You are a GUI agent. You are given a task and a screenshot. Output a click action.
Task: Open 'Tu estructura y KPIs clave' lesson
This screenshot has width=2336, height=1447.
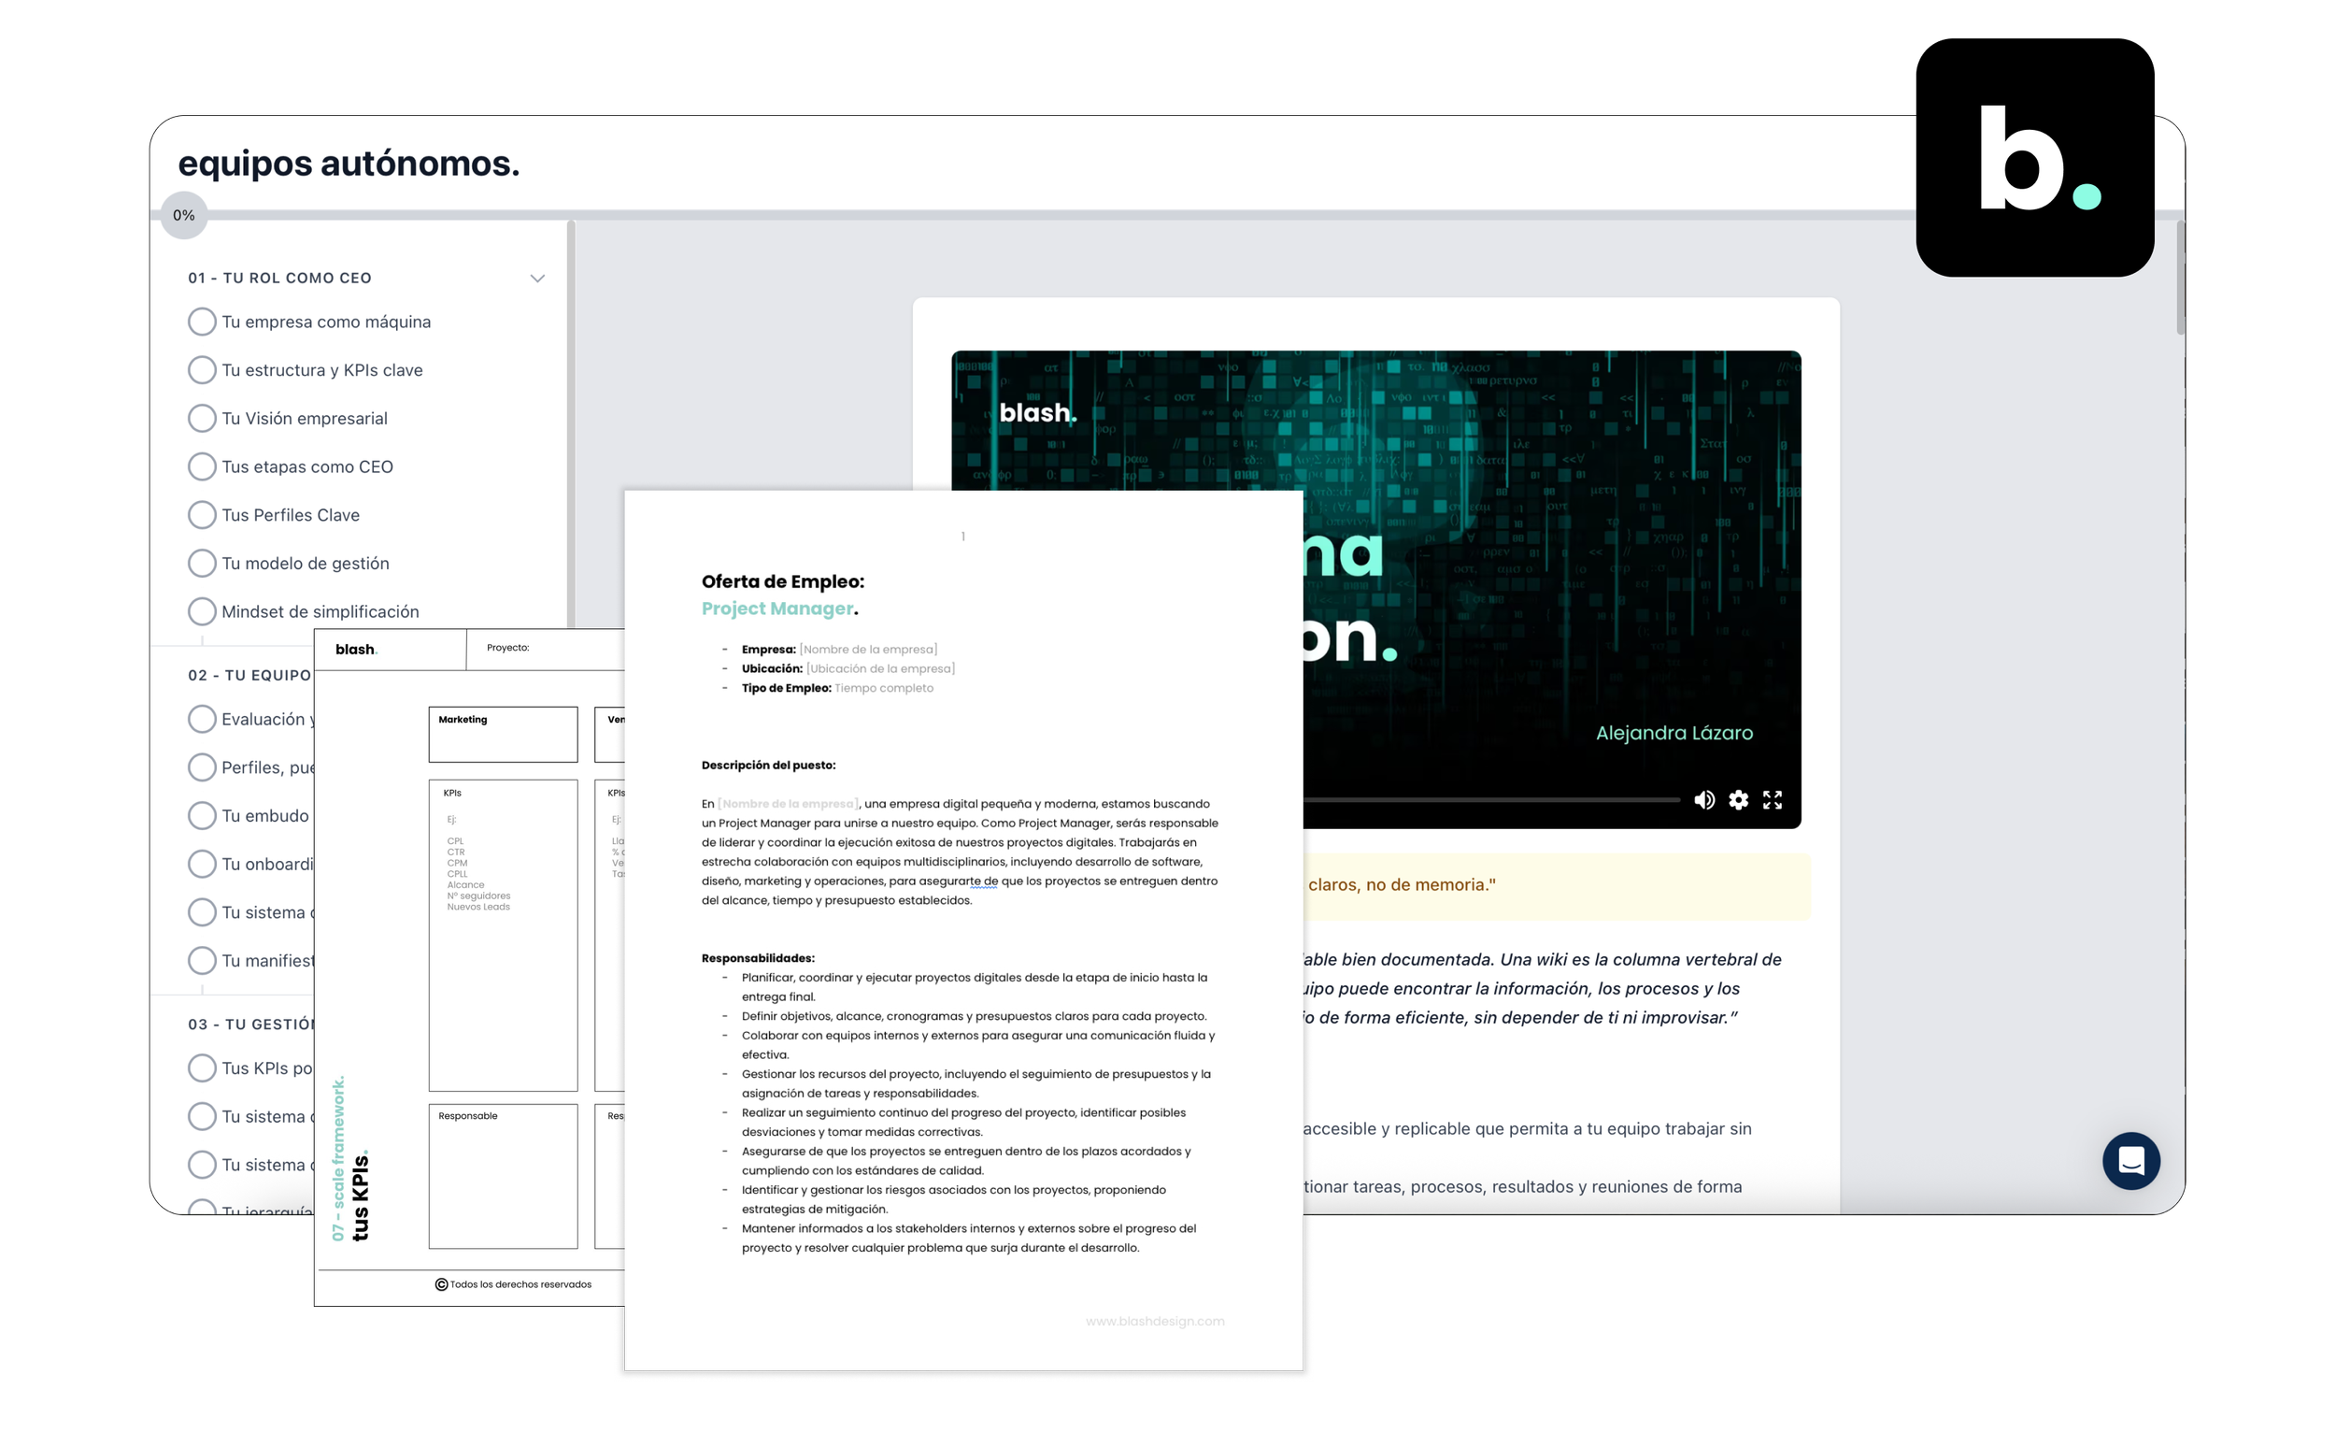(x=321, y=370)
